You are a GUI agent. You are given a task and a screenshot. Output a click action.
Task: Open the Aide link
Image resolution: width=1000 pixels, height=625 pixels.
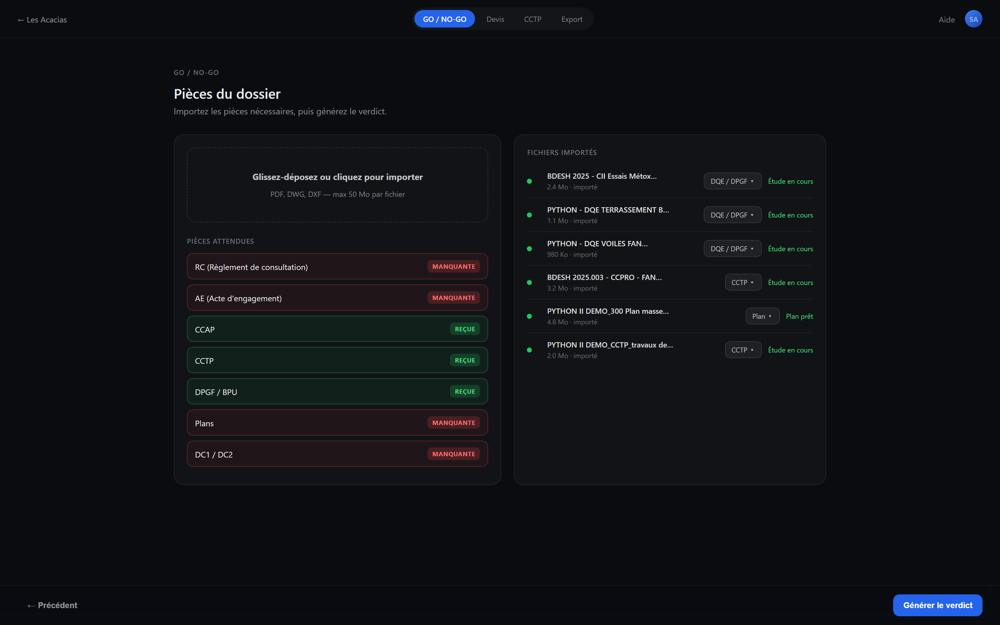[x=946, y=19]
